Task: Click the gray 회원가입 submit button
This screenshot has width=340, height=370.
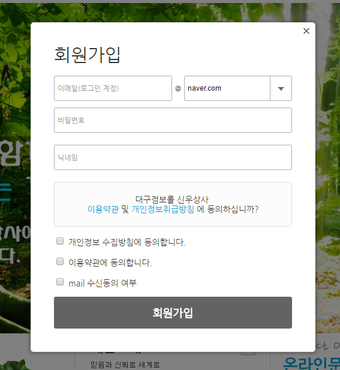Action: click(173, 313)
